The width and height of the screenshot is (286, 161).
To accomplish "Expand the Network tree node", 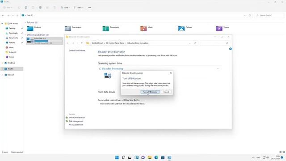I will pyautogui.click(x=2, y=75).
